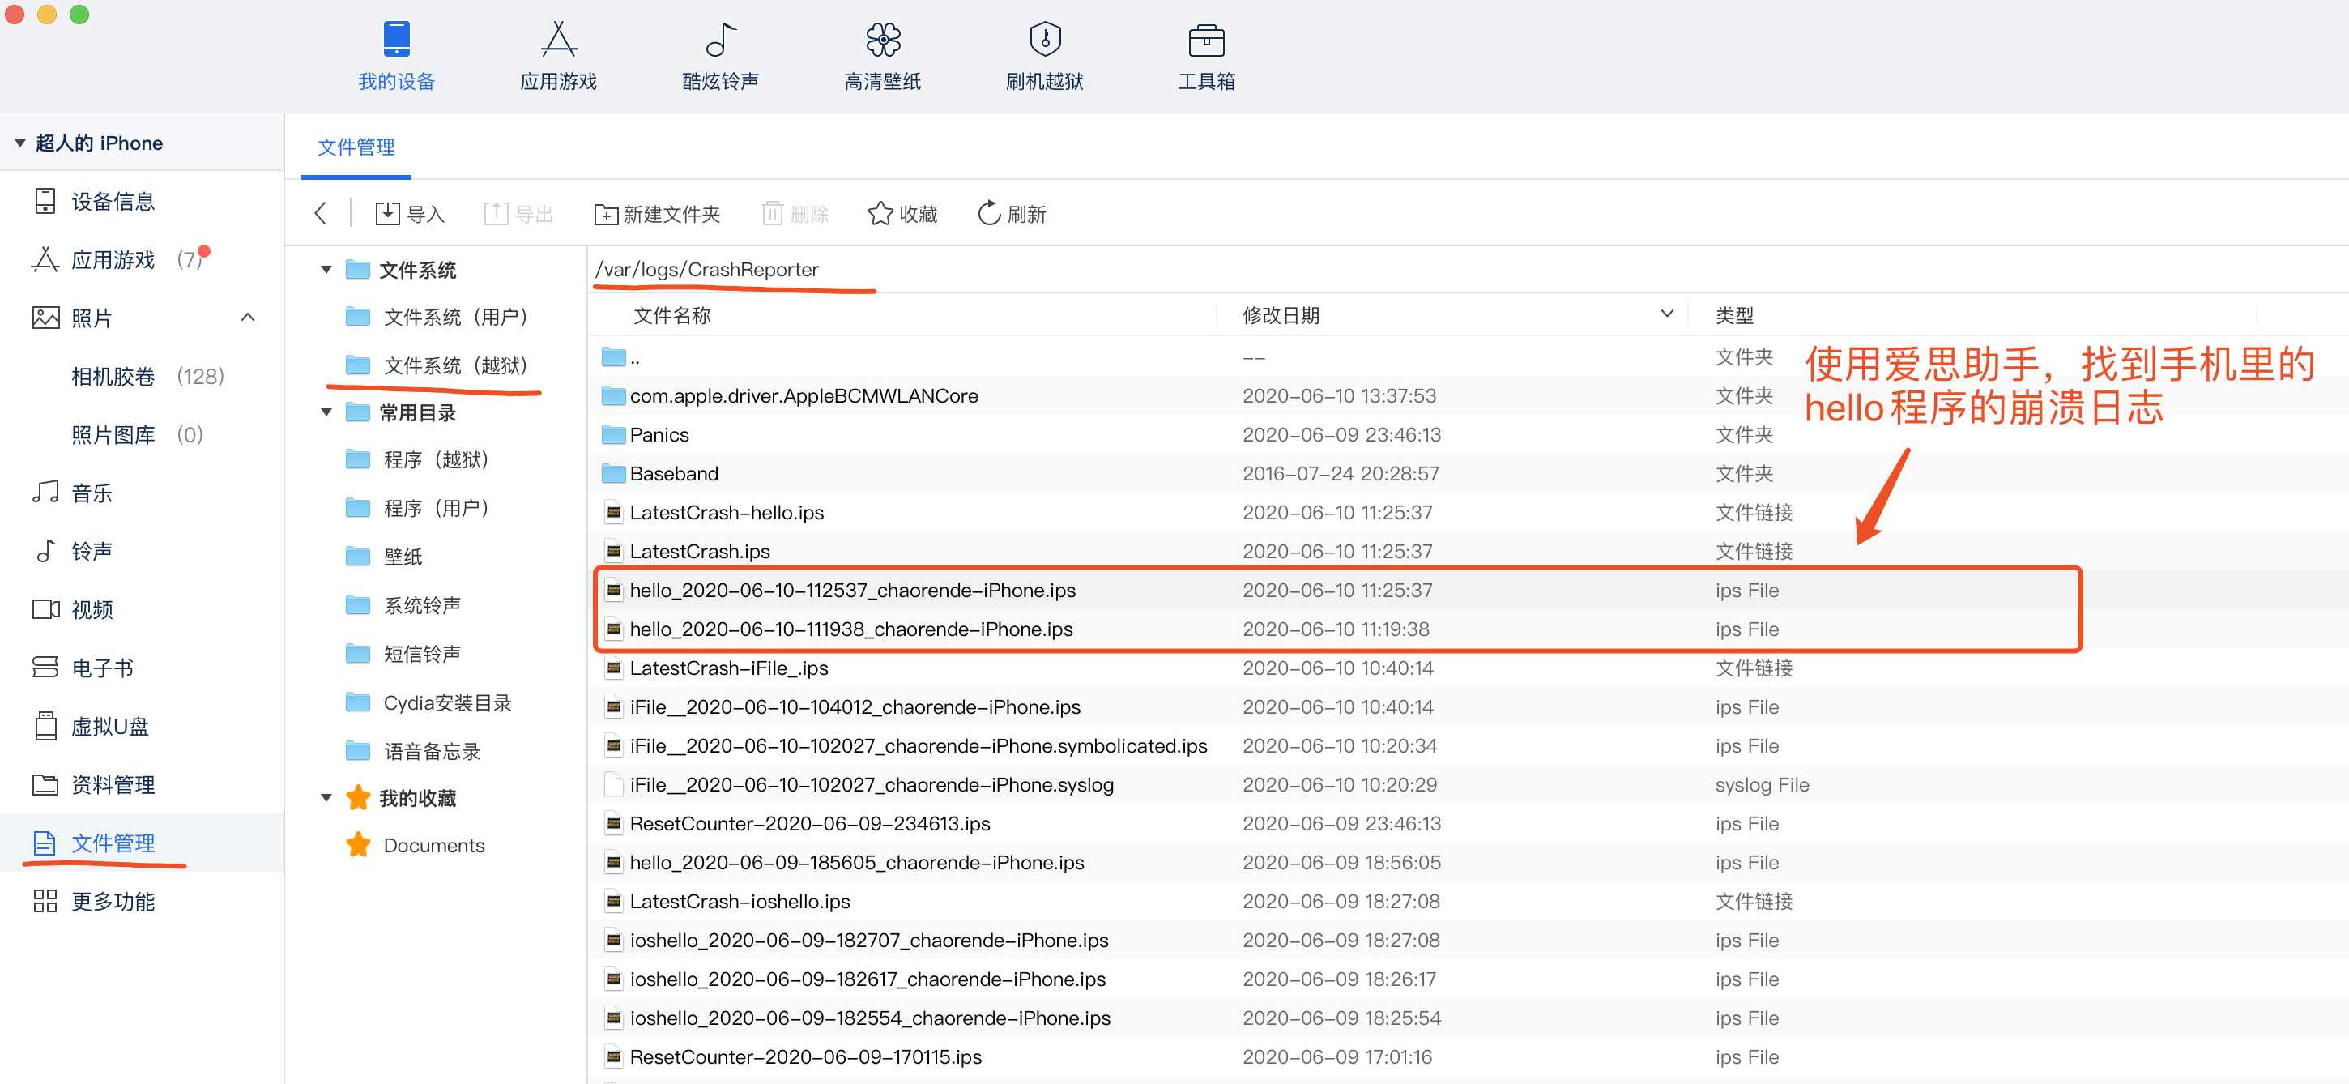Screen dimensions: 2349x1084
Task: Select 文件系统（用户）folder
Action: (437, 318)
